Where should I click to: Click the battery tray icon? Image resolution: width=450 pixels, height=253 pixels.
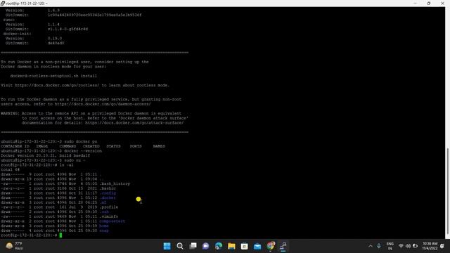point(415,246)
